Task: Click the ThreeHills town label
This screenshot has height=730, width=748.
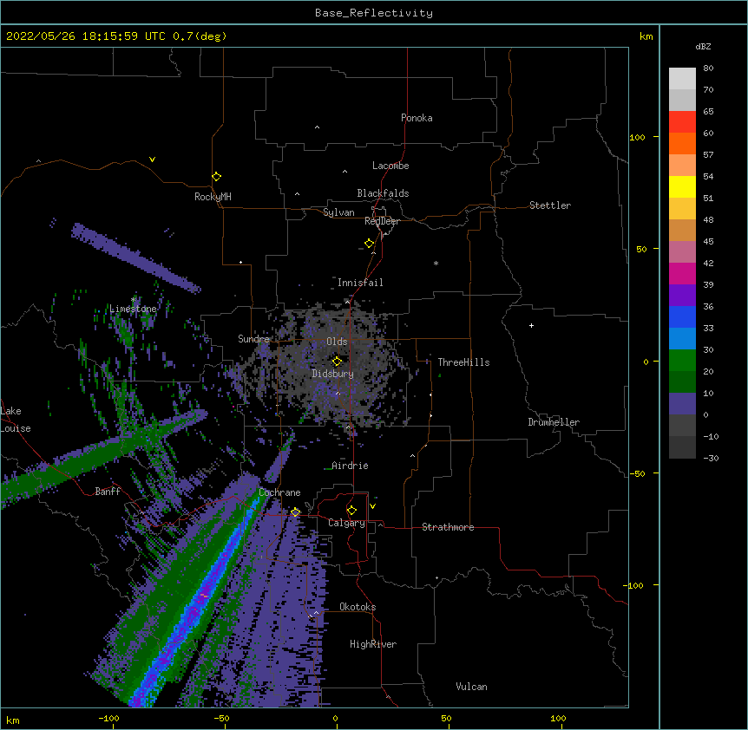Action: click(463, 362)
